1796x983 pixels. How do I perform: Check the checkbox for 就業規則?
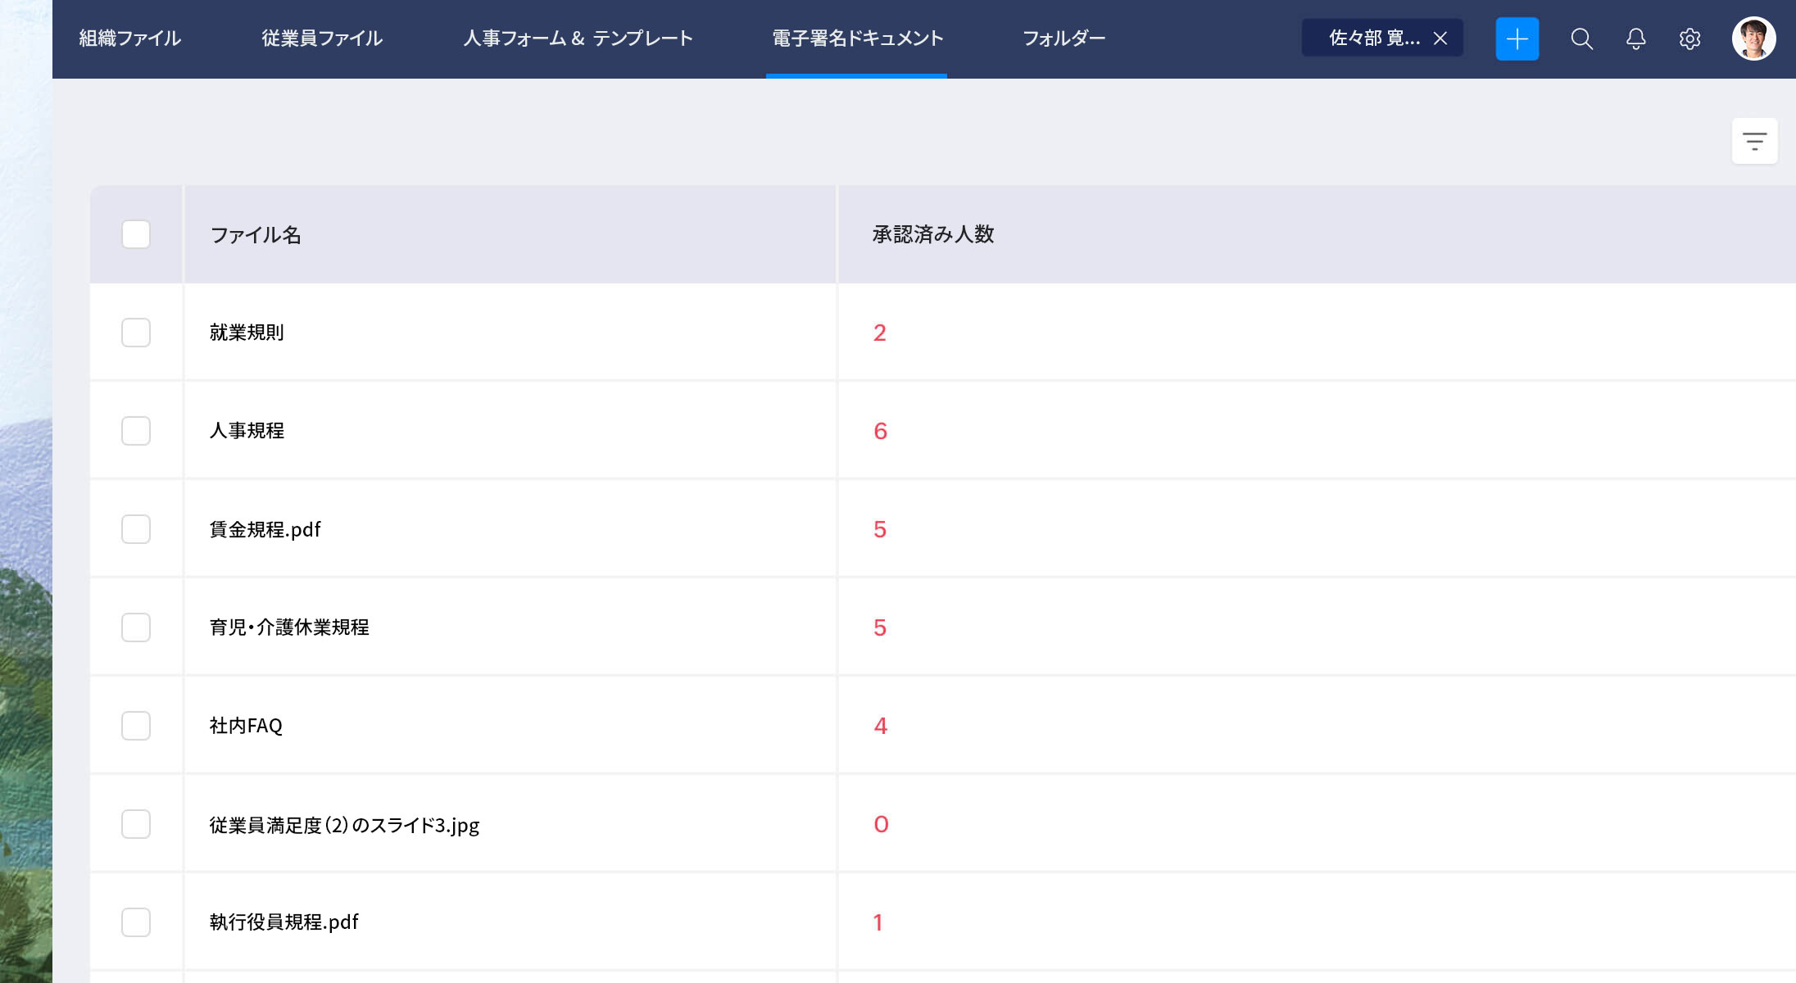pyautogui.click(x=135, y=333)
